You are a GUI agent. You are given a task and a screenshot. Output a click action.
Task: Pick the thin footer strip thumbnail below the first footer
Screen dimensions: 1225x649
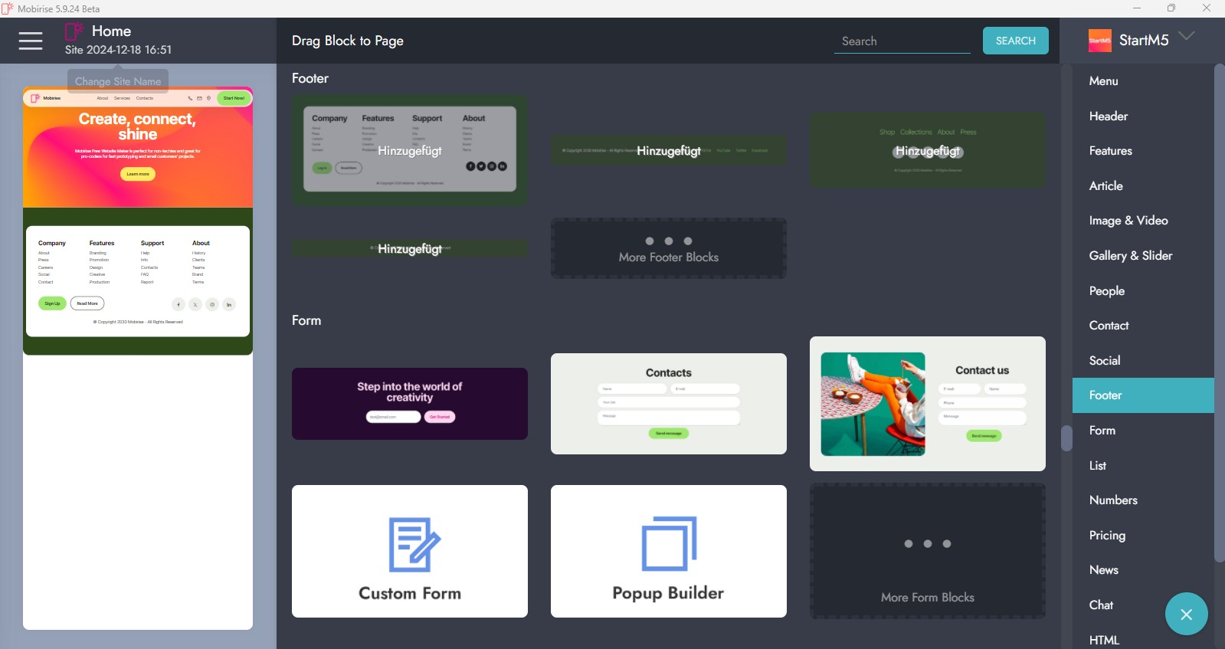[x=410, y=248]
